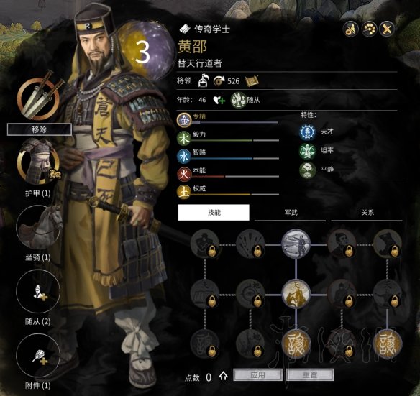Click the 重置 reset button
The width and height of the screenshot is (420, 396).
(x=310, y=375)
